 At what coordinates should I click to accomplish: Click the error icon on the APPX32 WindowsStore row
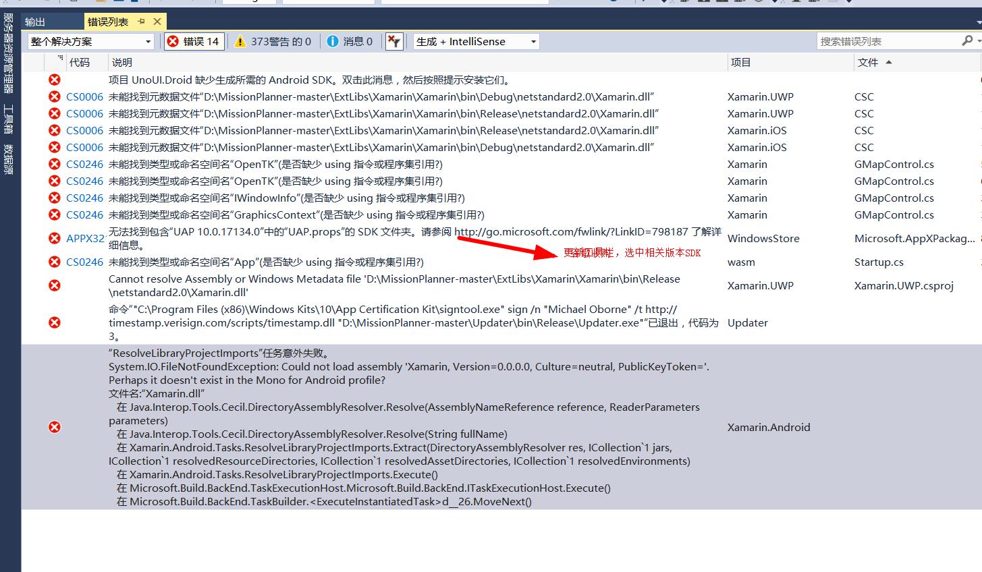[54, 237]
